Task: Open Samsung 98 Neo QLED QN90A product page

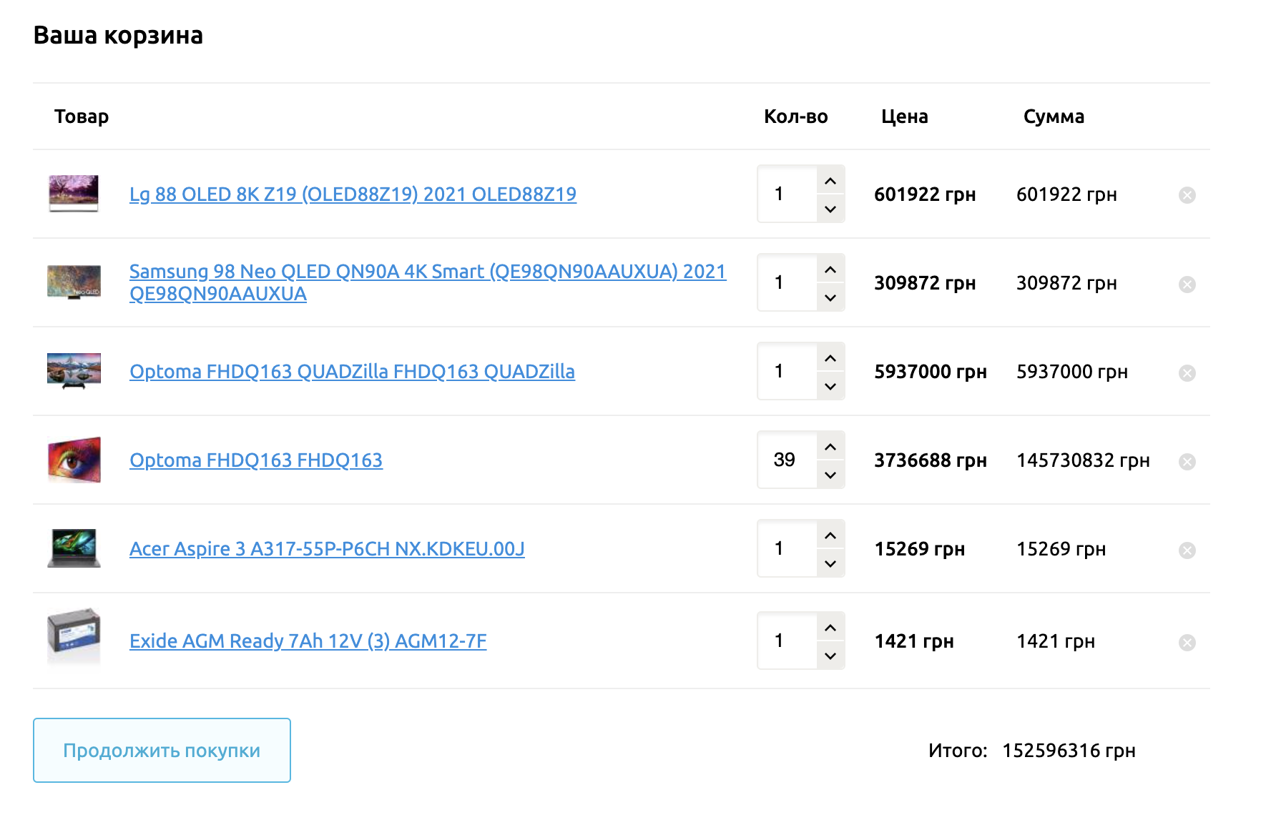Action: coord(427,272)
